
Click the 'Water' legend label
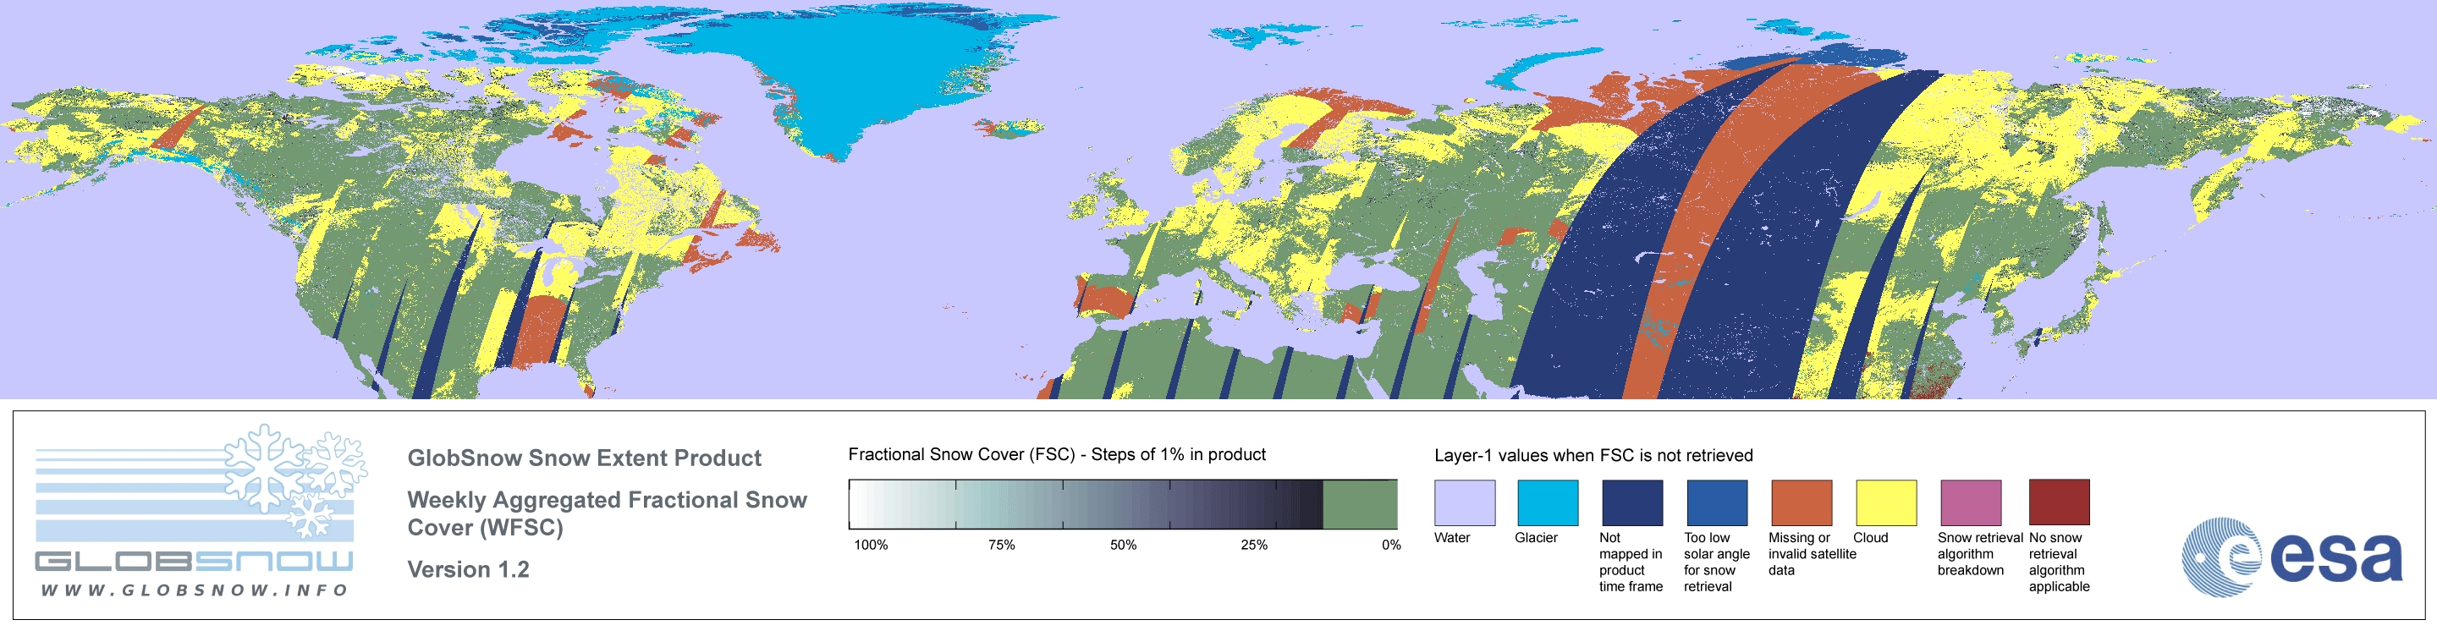(1452, 537)
